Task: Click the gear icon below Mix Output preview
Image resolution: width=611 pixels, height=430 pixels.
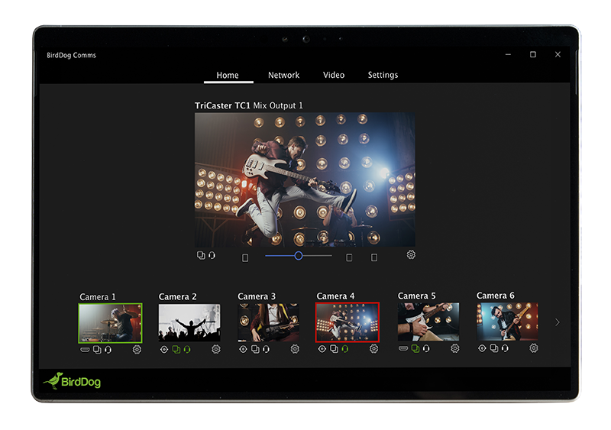Action: [411, 255]
